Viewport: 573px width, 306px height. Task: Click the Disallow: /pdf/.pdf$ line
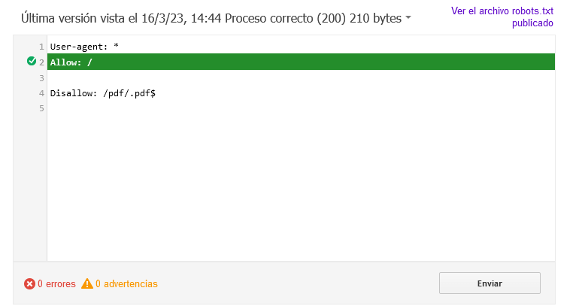tap(301, 93)
